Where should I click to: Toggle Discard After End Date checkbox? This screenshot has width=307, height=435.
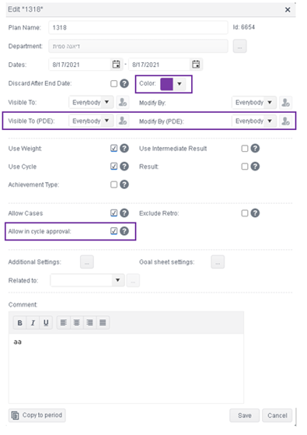(x=114, y=83)
